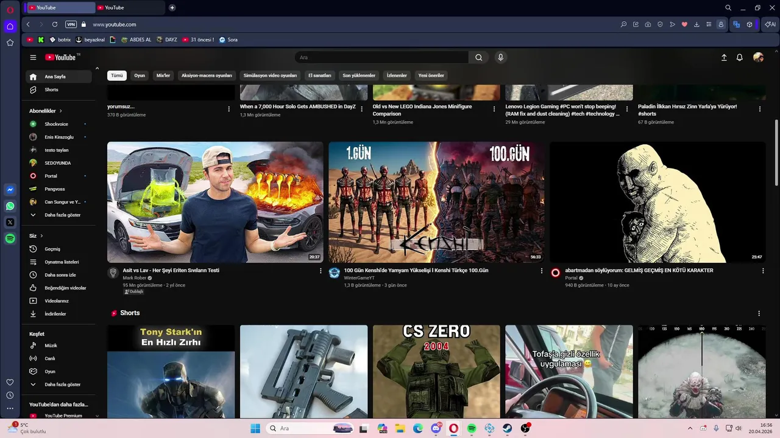Open Geçmiş in the sidebar
This screenshot has height=438, width=780.
coord(58,249)
